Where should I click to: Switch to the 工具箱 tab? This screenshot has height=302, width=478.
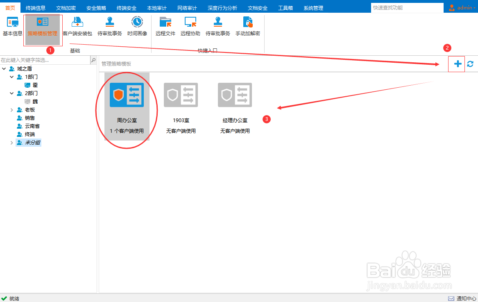[285, 8]
